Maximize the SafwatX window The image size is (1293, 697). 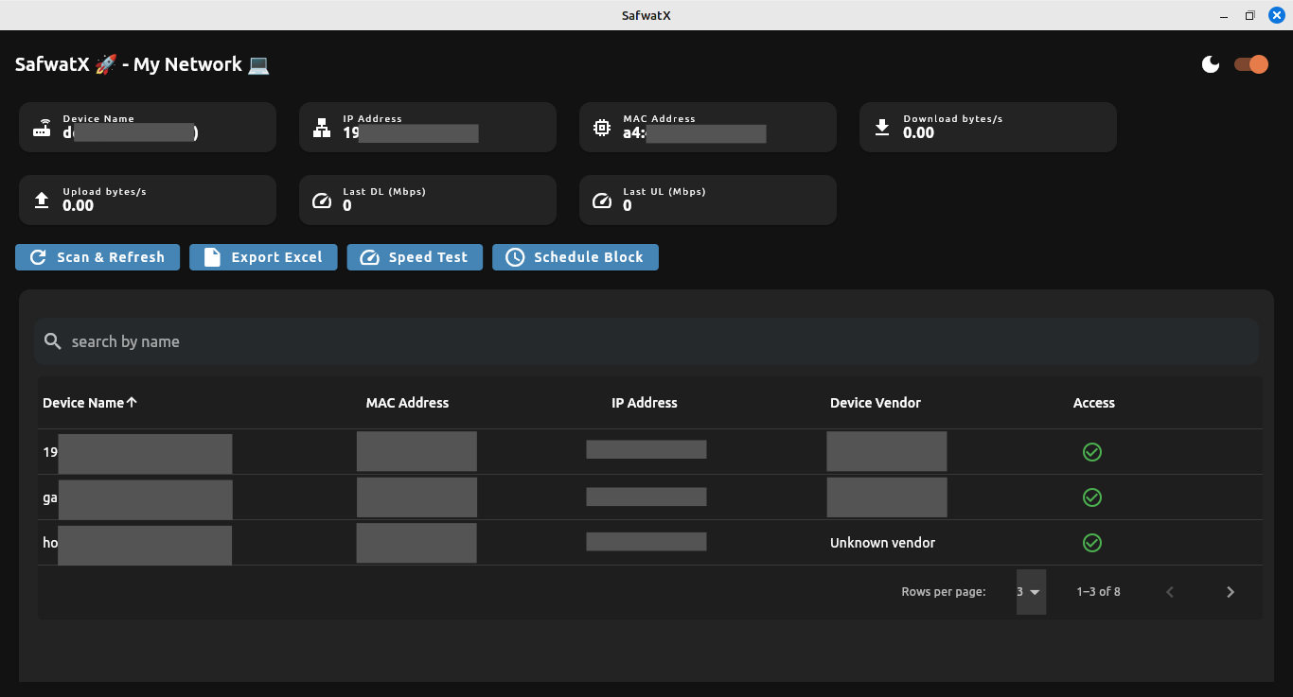click(1249, 15)
